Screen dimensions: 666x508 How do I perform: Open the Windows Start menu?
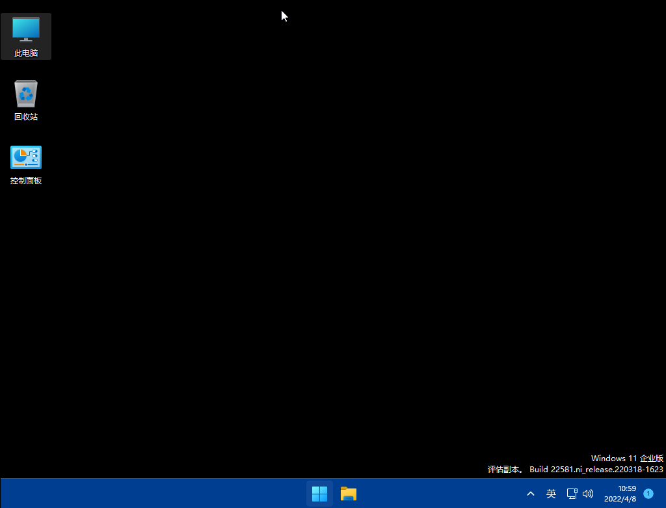pyautogui.click(x=319, y=494)
